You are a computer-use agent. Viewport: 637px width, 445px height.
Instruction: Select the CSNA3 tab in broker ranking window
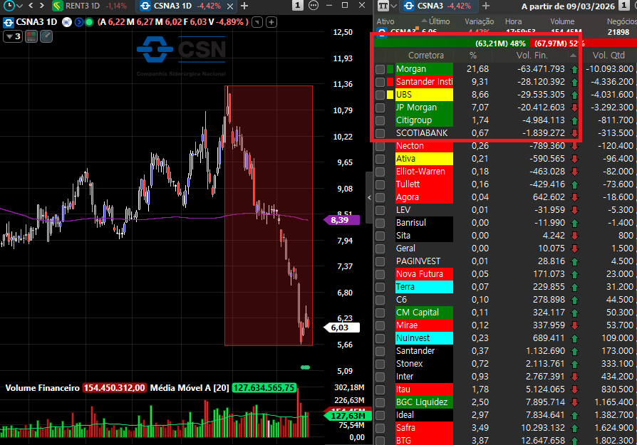pos(438,6)
